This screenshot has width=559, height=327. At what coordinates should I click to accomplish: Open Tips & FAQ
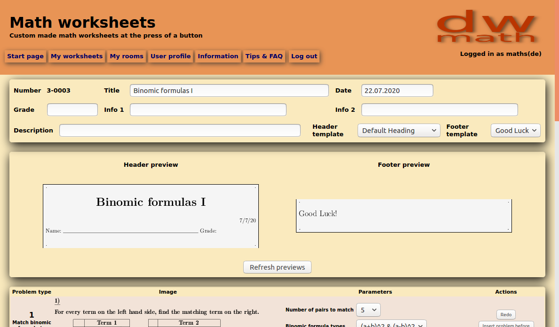[264, 56]
